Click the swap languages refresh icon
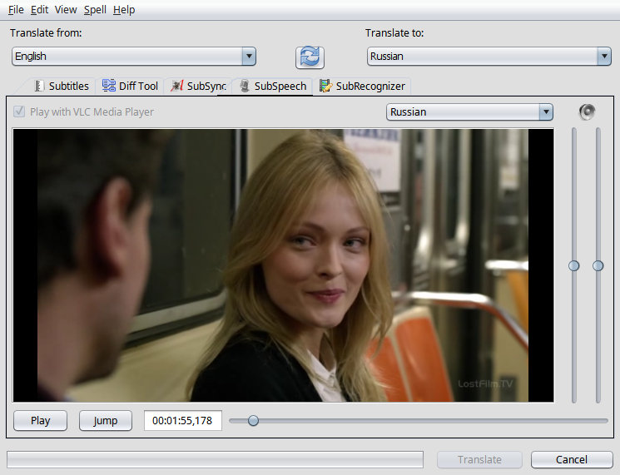 click(x=310, y=57)
